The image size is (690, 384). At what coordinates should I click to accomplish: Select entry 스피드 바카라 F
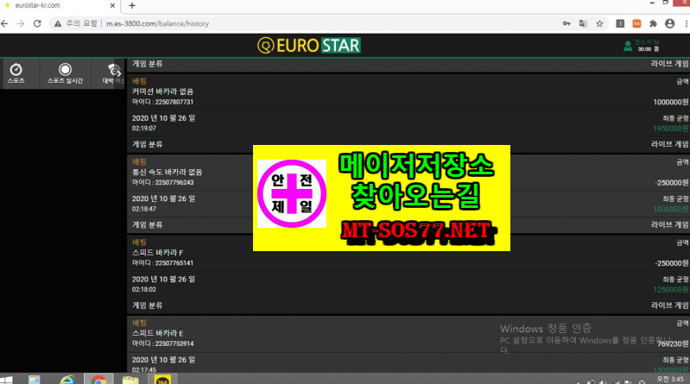(157, 253)
